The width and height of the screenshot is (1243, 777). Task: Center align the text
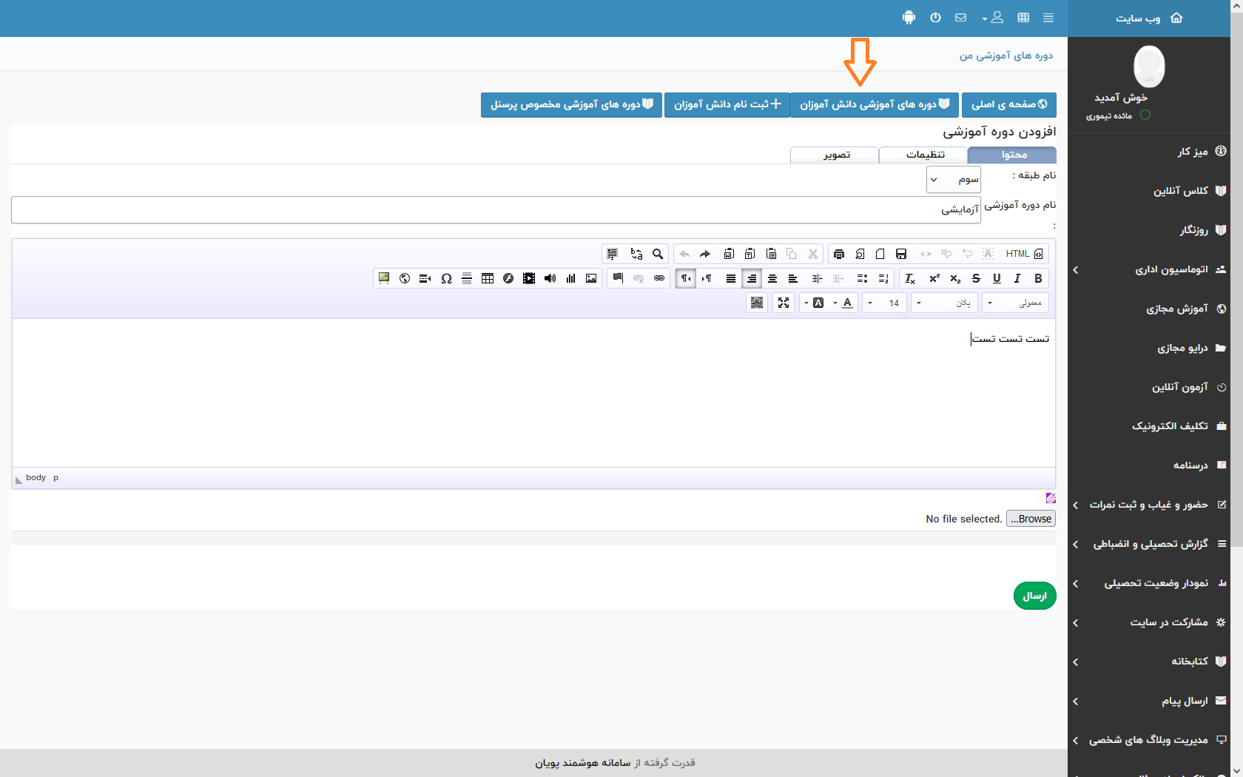[772, 278]
